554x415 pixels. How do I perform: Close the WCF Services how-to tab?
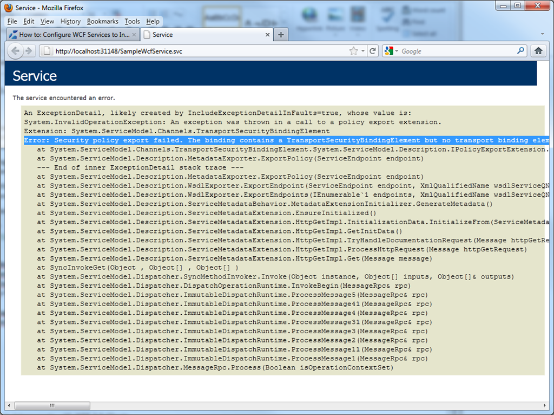[134, 35]
